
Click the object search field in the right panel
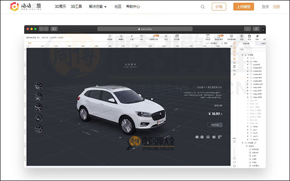tap(252, 49)
